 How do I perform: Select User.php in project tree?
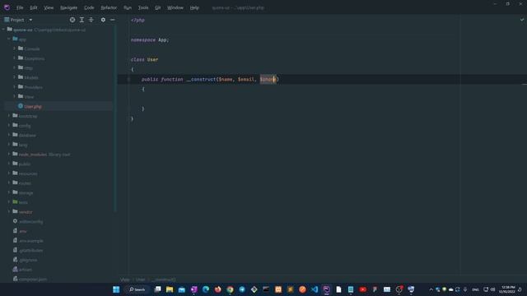pos(33,106)
